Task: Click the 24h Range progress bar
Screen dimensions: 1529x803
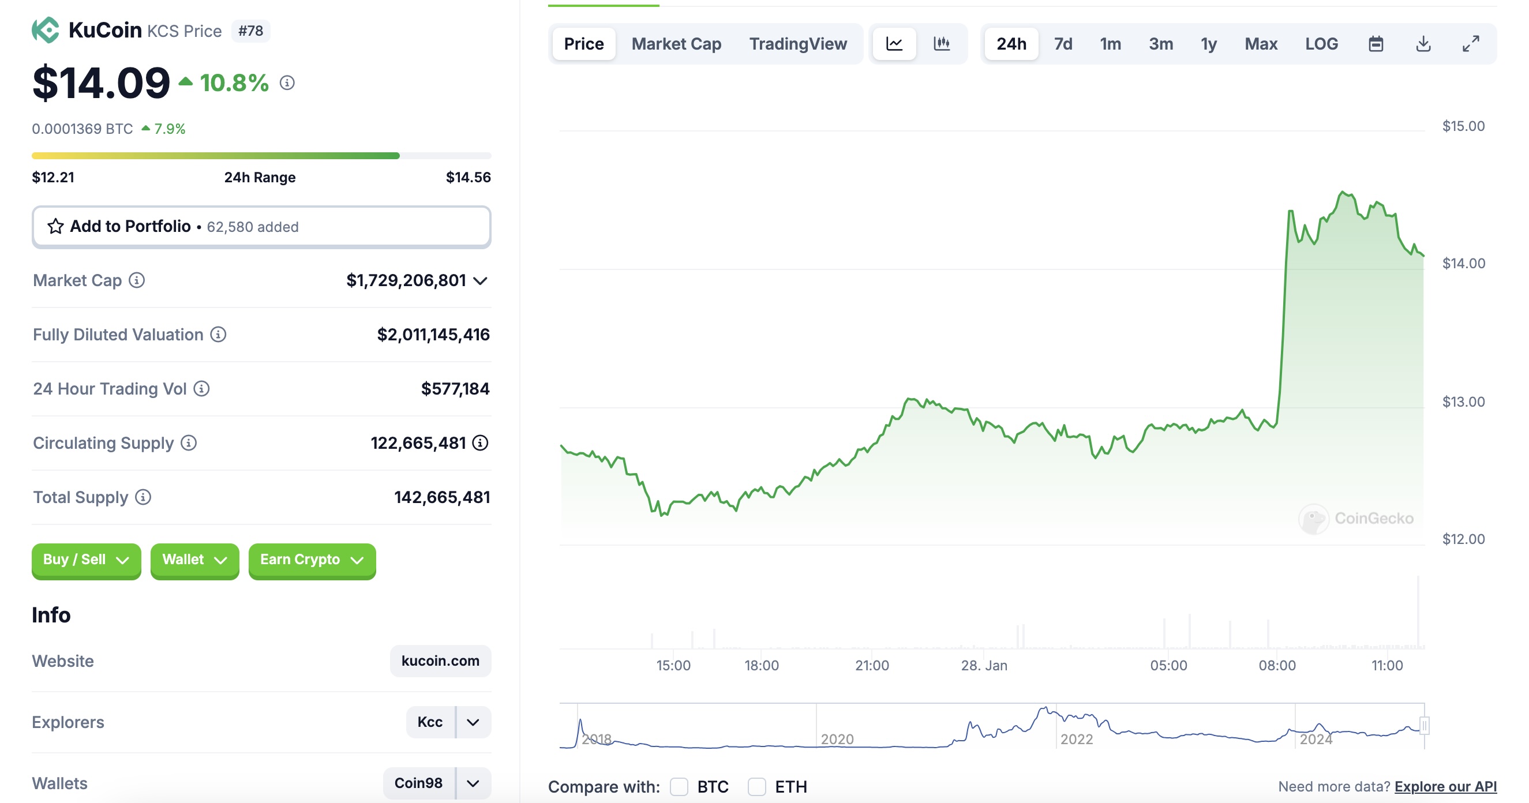Action: click(262, 156)
